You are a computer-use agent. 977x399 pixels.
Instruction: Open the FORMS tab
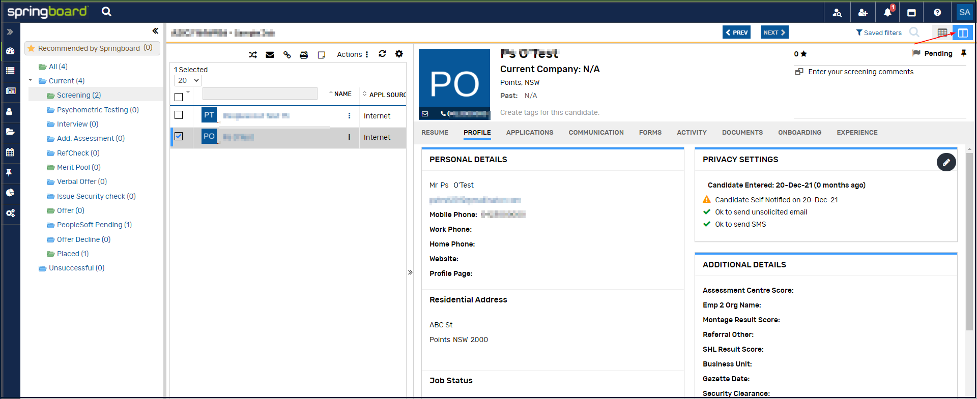[650, 132]
